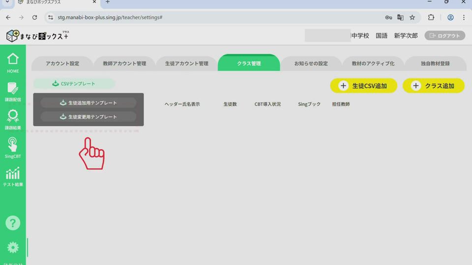Open HOME from the sidebar
The width and height of the screenshot is (472, 265).
point(13,62)
